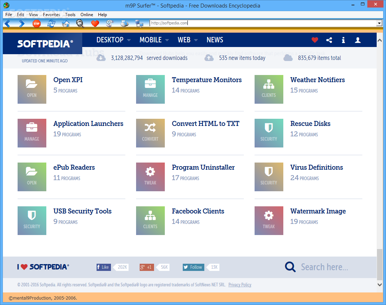Click the Softpedia logo
386x305 pixels.
pos(45,44)
